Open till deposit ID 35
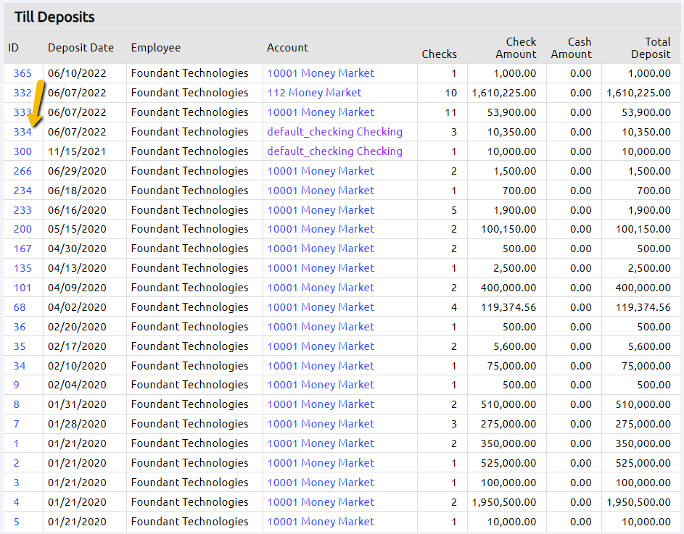Viewport: 684px width, 534px height. tap(20, 346)
